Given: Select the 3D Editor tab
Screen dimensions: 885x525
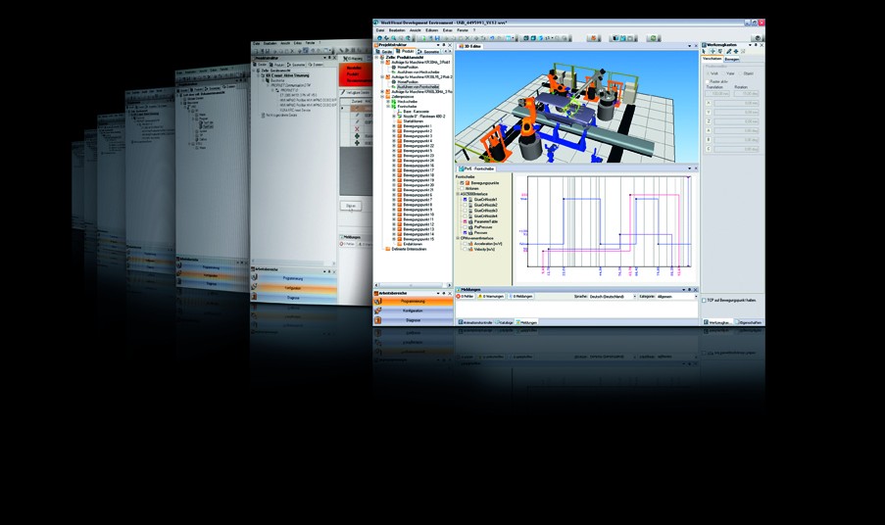Looking at the screenshot, I should [470, 46].
